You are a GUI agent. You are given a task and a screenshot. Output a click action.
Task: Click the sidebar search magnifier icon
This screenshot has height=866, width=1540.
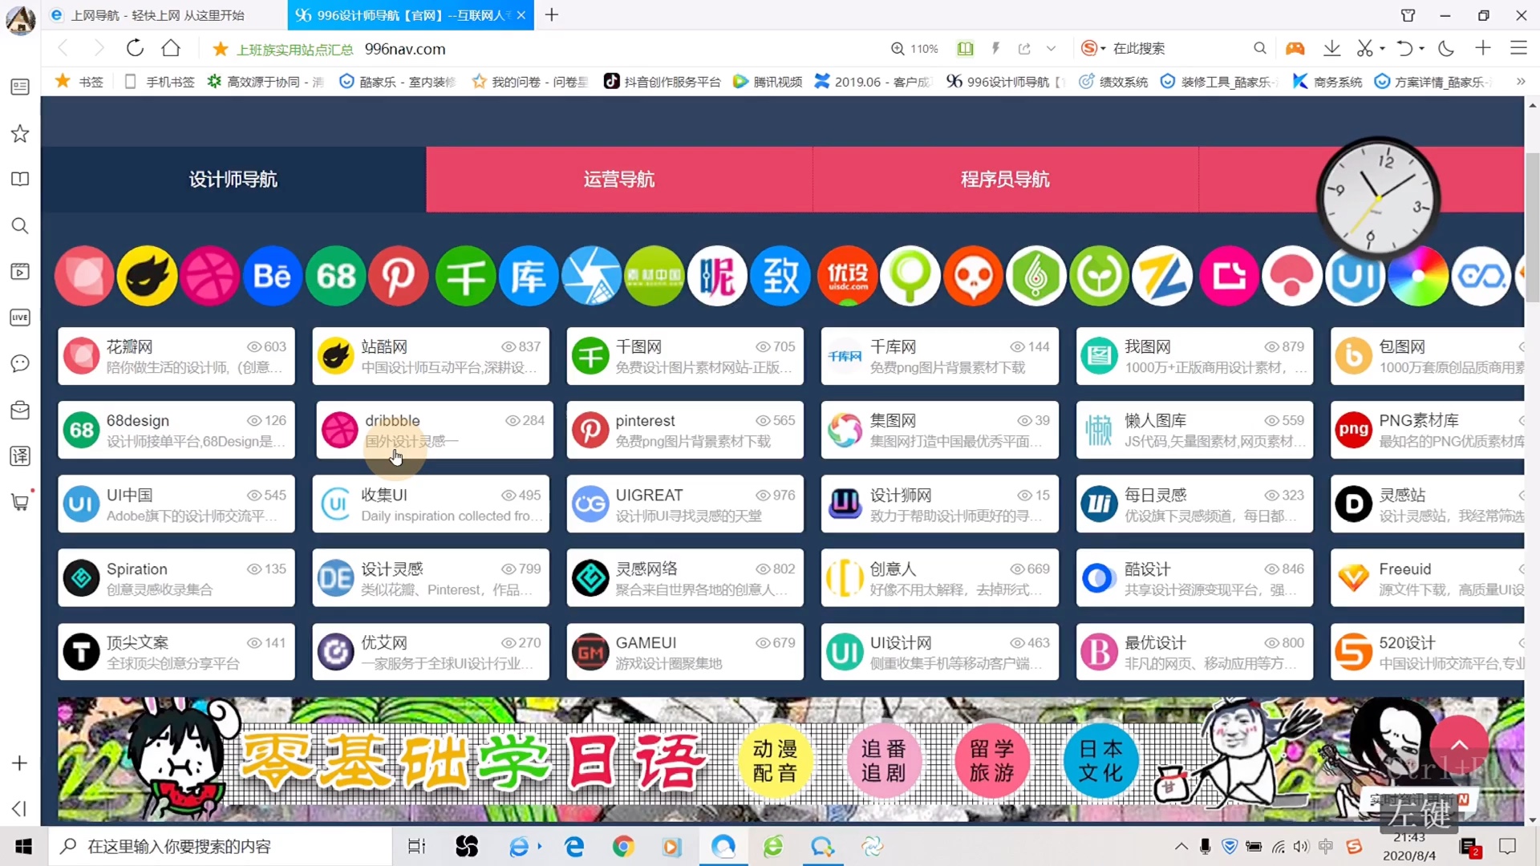20,226
